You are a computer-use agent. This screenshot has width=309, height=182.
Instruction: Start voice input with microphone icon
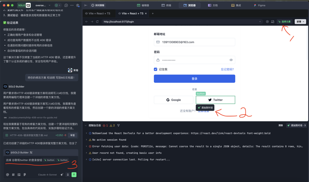tap(68, 175)
